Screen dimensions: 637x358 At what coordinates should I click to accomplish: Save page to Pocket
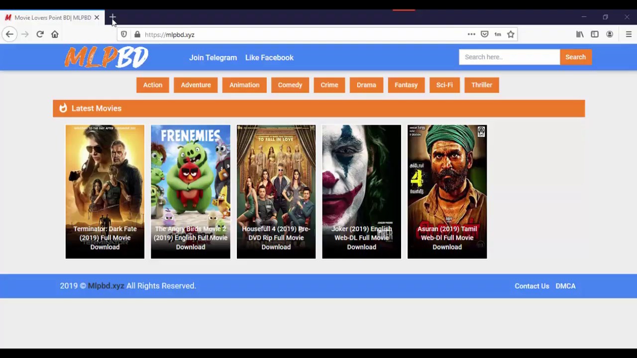485,34
